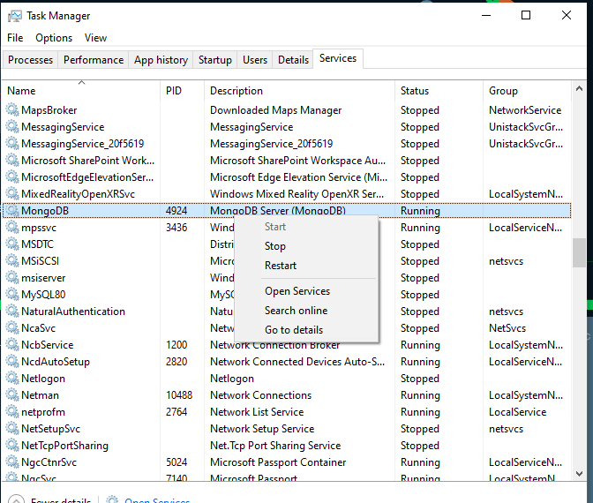Viewport: 593px width, 503px height.
Task: Sort by the Name column header
Action: (x=21, y=91)
